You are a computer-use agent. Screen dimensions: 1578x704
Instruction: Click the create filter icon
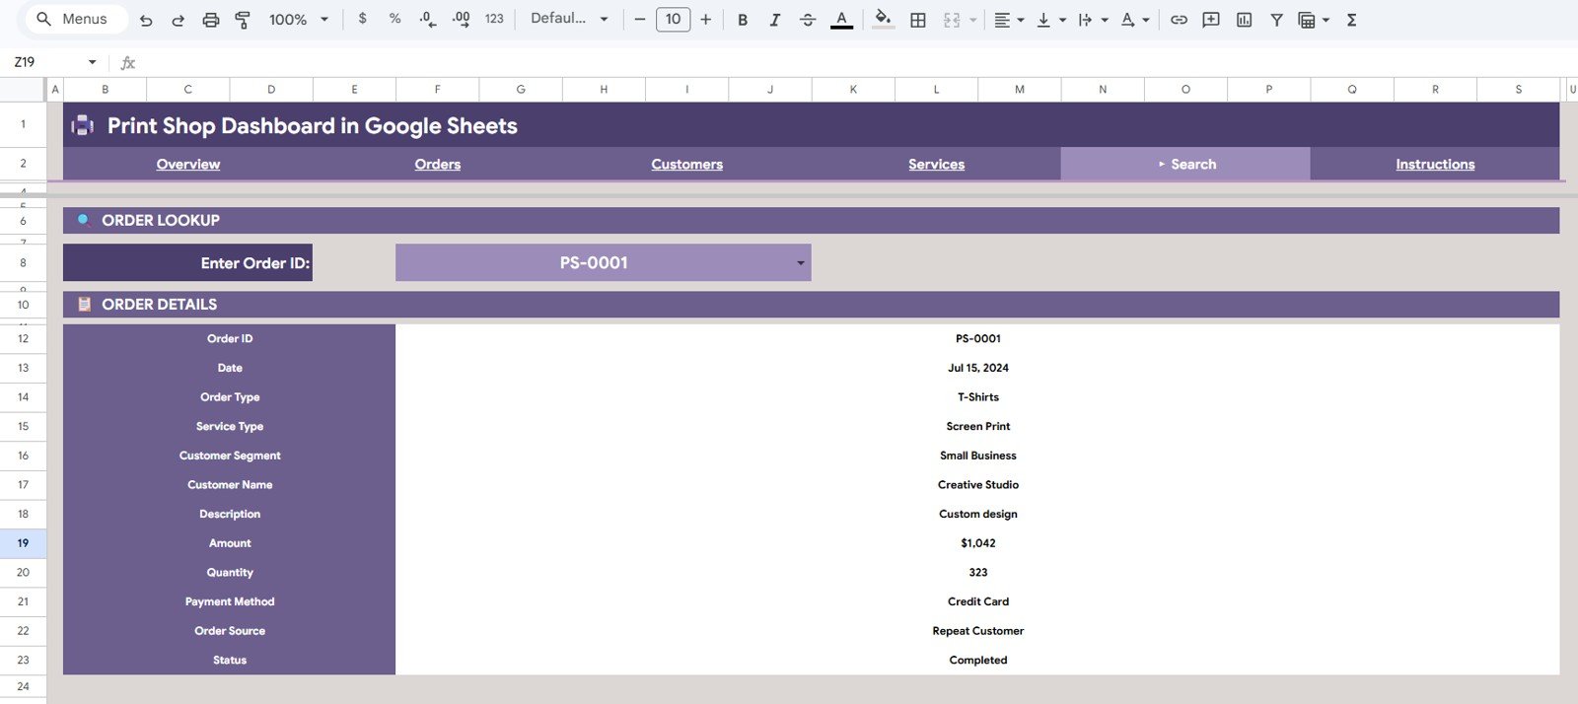tap(1276, 20)
